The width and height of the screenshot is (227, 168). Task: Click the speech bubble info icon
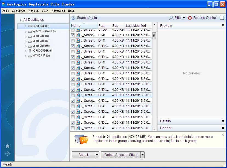tap(81, 139)
